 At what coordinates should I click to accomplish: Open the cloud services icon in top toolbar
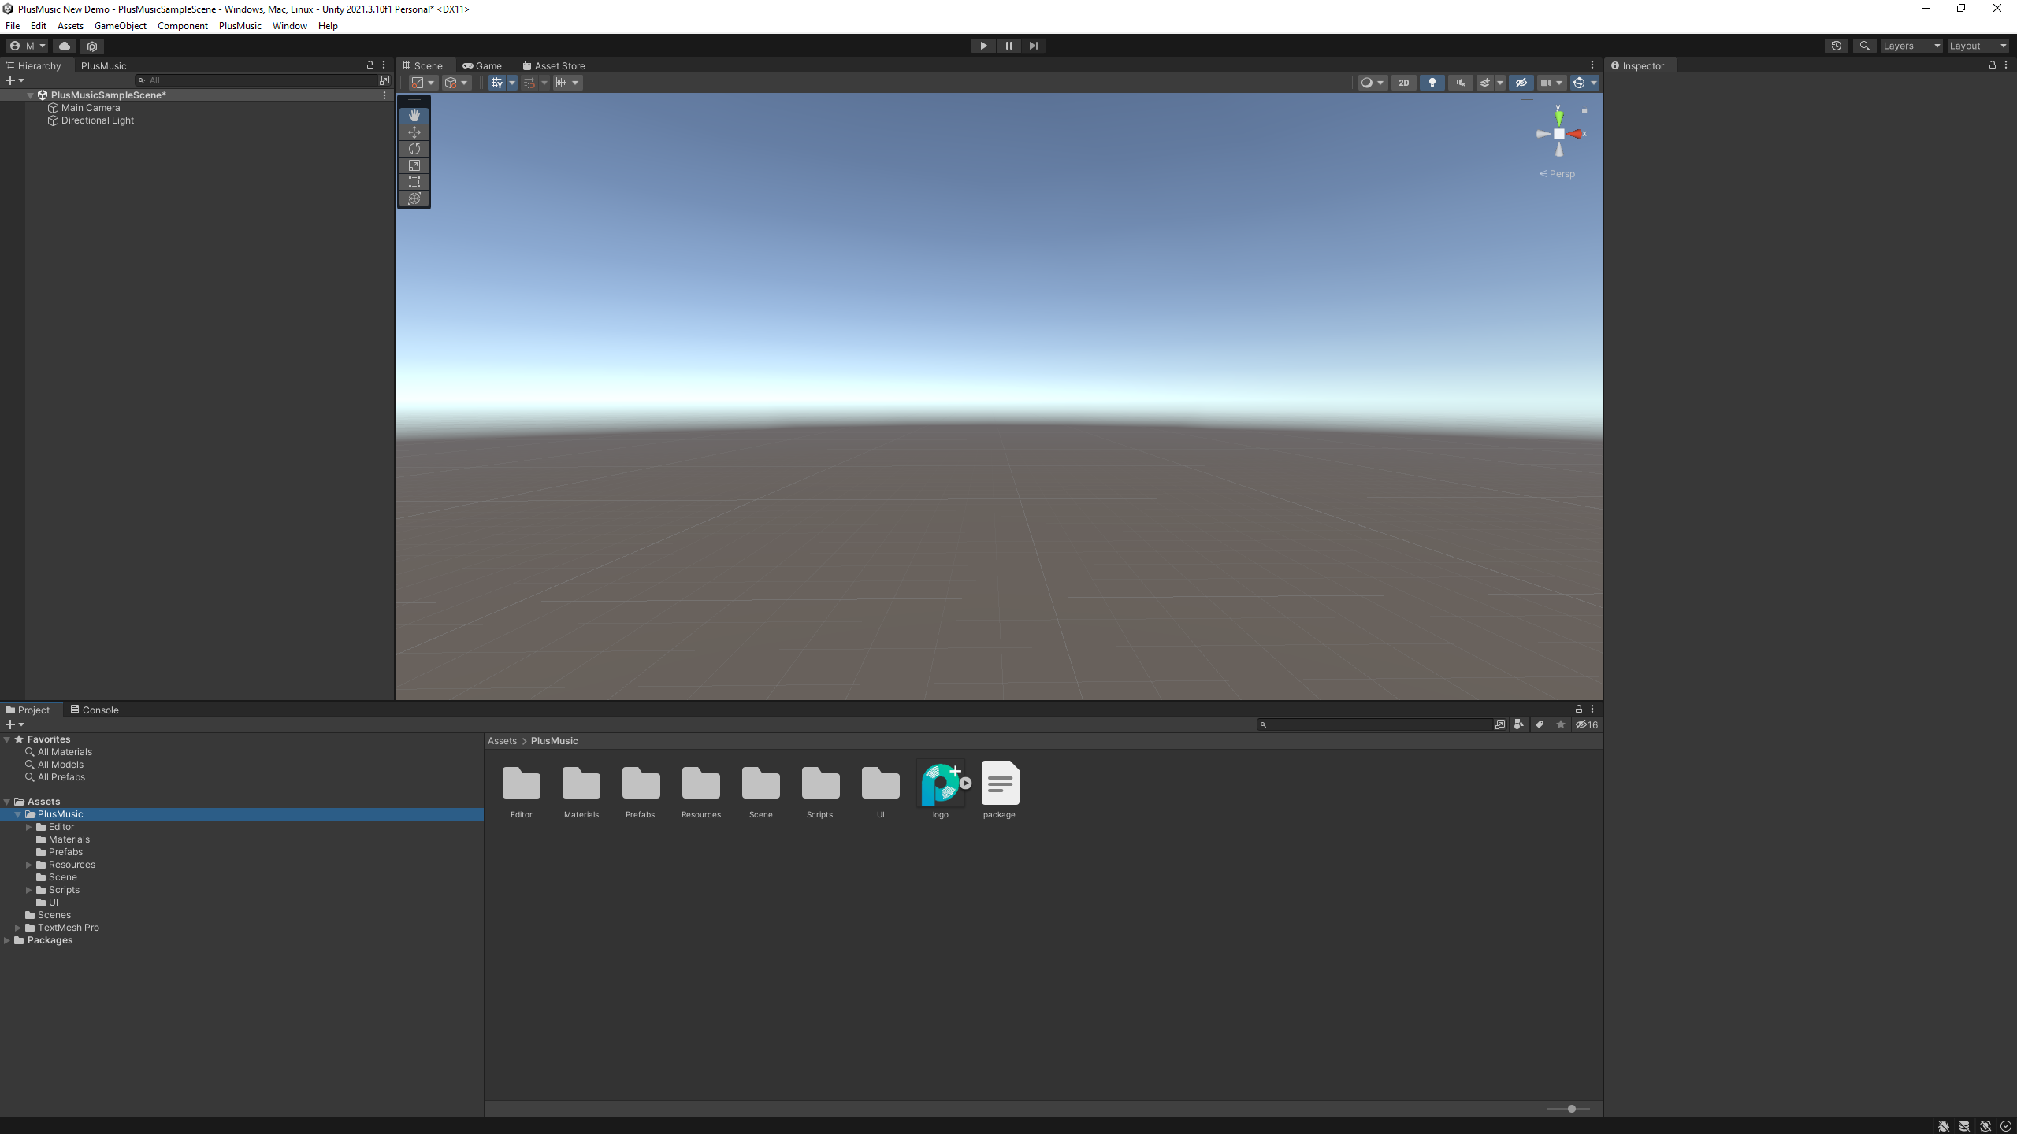[65, 46]
